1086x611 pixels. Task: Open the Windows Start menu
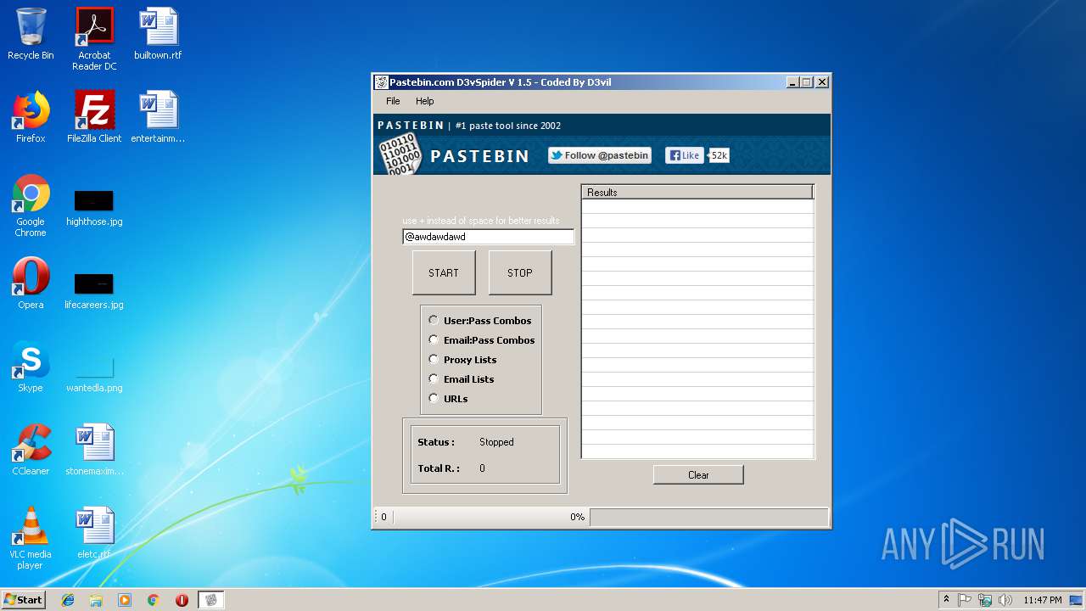pyautogui.click(x=23, y=600)
